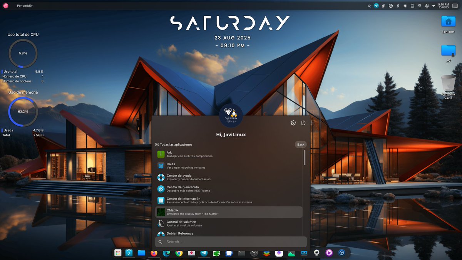This screenshot has width=462, height=260.
Task: Open green chart monitor icon in dock
Action: tap(291, 253)
